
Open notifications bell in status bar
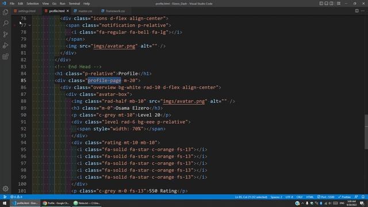point(363,197)
